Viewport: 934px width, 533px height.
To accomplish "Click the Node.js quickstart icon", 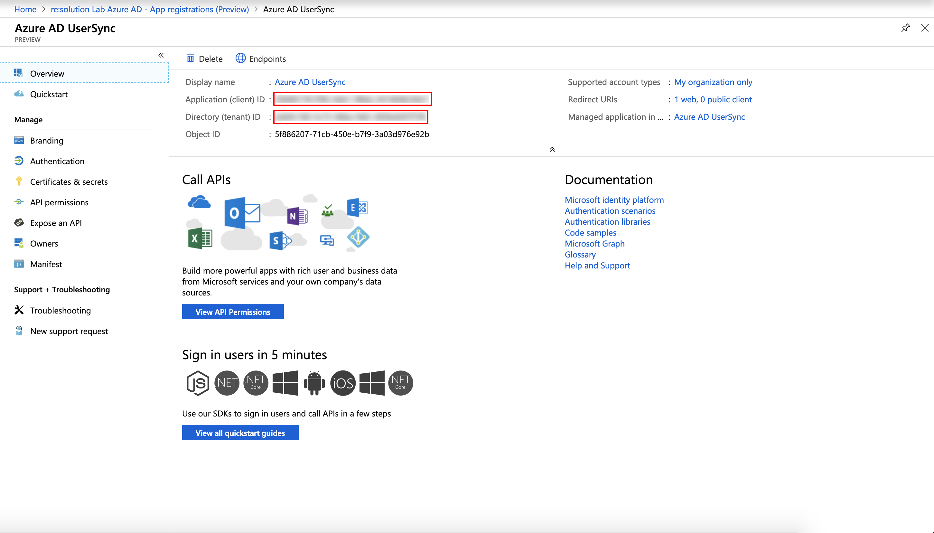I will pyautogui.click(x=198, y=383).
